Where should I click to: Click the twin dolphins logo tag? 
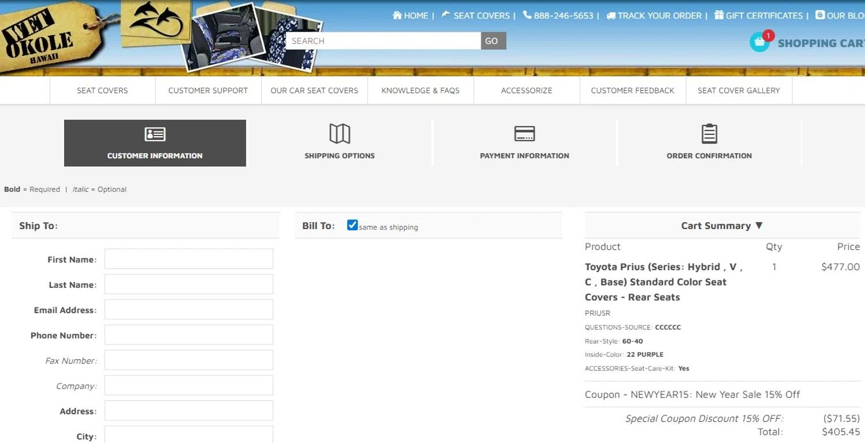click(156, 23)
